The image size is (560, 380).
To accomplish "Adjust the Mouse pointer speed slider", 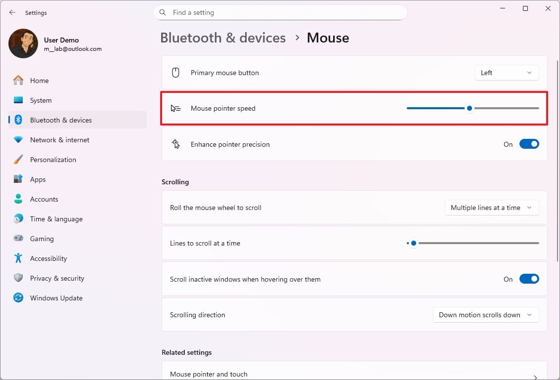I will 469,108.
